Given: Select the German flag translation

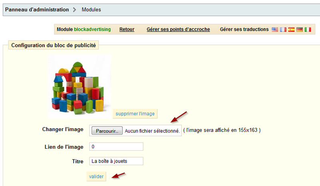Looking at the screenshot, I should tap(300, 30).
